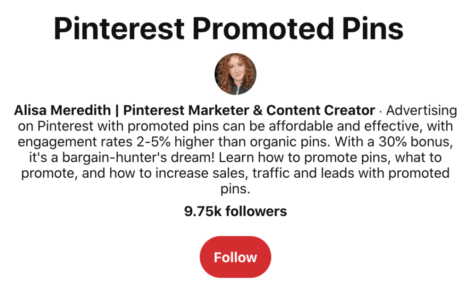The width and height of the screenshot is (471, 304).
Task: Click the red Follow button
Action: click(235, 257)
